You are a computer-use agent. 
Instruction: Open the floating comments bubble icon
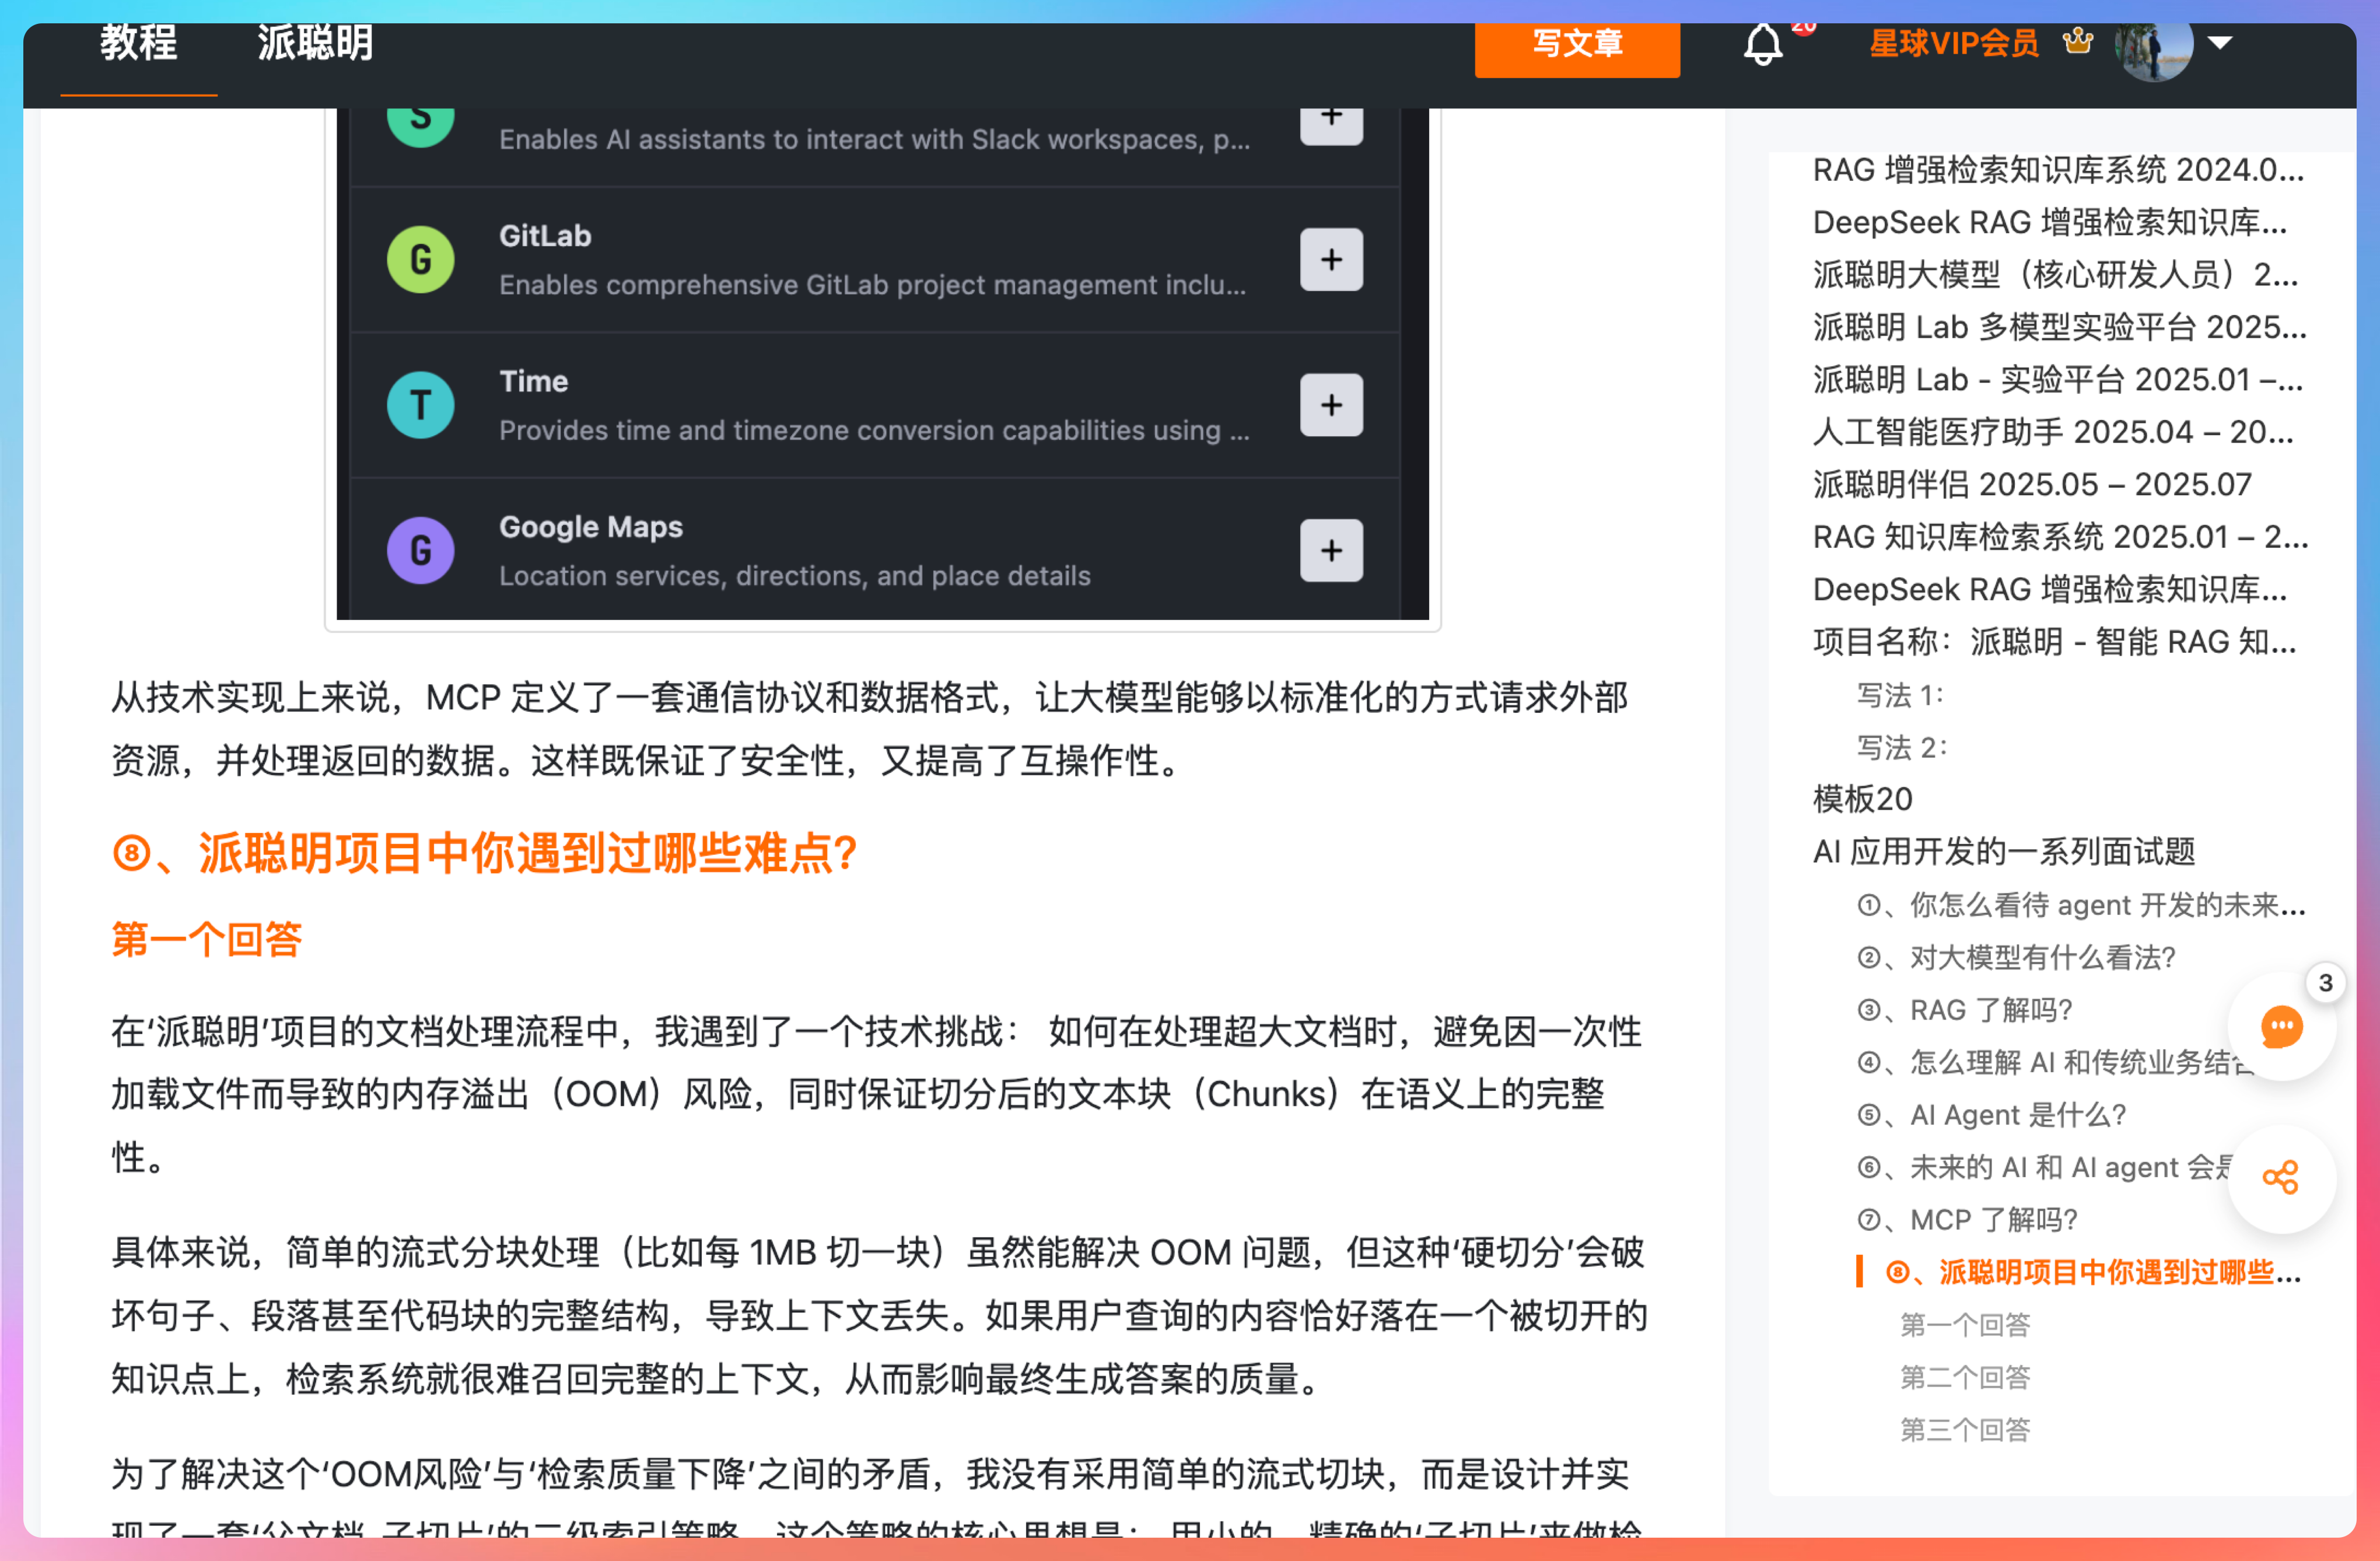(x=2281, y=1027)
